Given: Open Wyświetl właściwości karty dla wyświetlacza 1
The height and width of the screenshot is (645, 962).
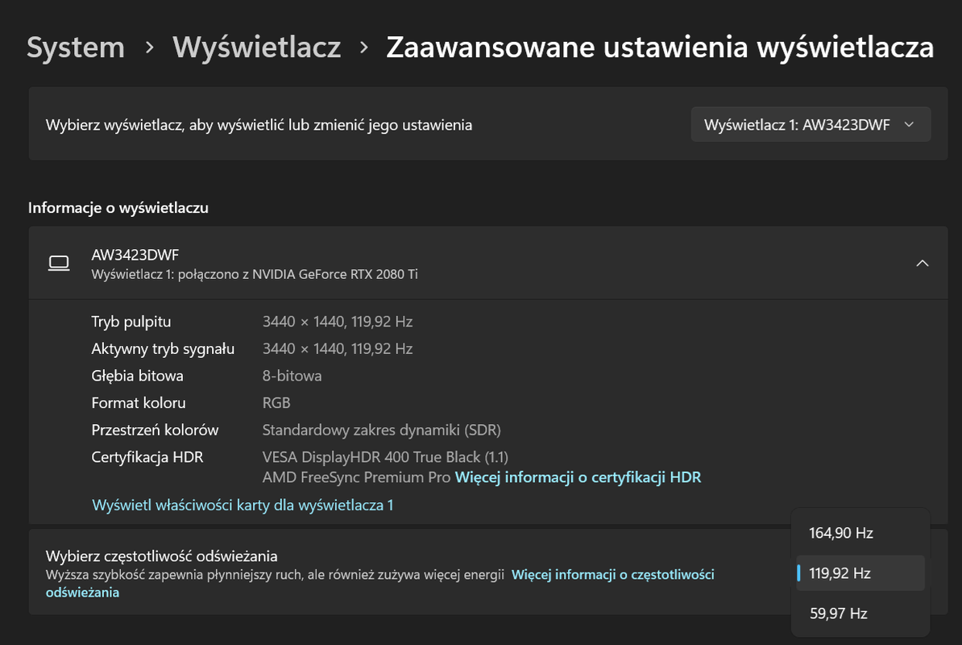Looking at the screenshot, I should pyautogui.click(x=243, y=505).
